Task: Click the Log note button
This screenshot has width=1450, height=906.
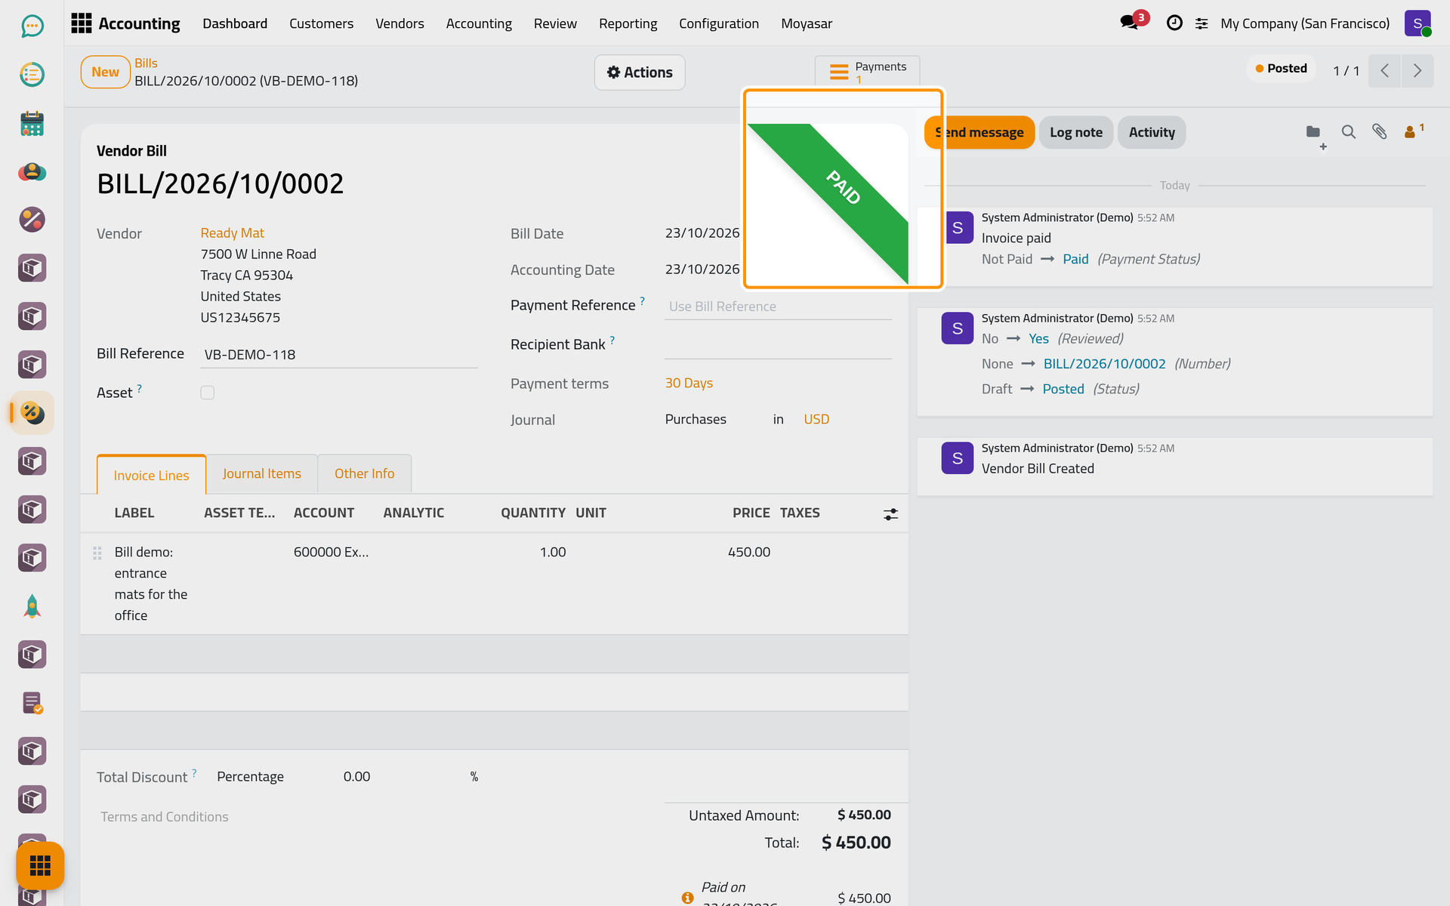Action: pyautogui.click(x=1075, y=133)
